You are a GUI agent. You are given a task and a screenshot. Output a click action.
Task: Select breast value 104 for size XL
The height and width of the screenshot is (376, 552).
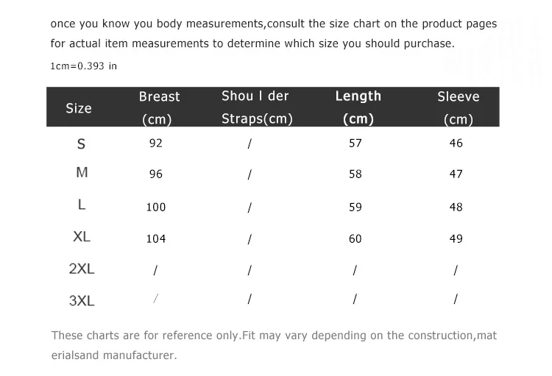pyautogui.click(x=155, y=238)
